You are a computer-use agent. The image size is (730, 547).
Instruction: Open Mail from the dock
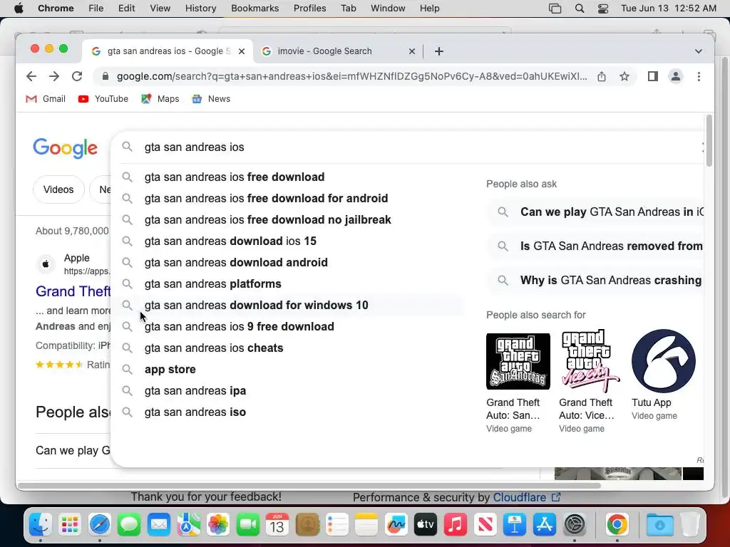tap(159, 525)
